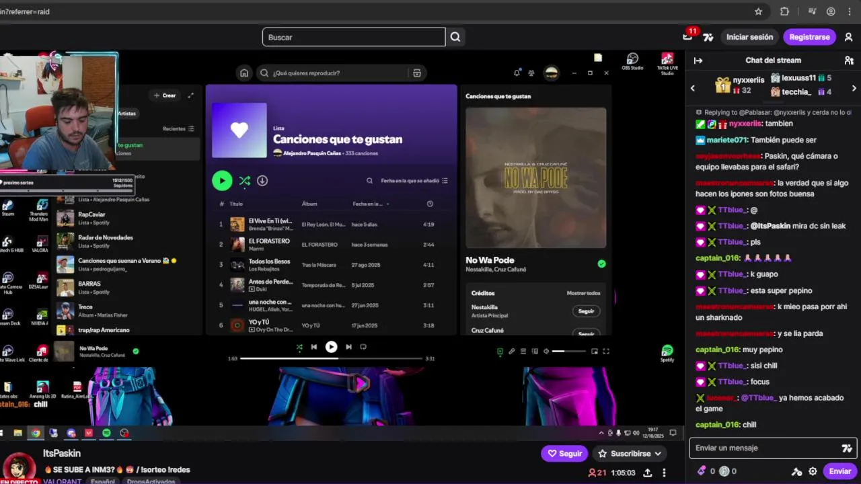Screen dimensions: 861x484
Task: Open connect to a device icon
Action: tap(535, 351)
